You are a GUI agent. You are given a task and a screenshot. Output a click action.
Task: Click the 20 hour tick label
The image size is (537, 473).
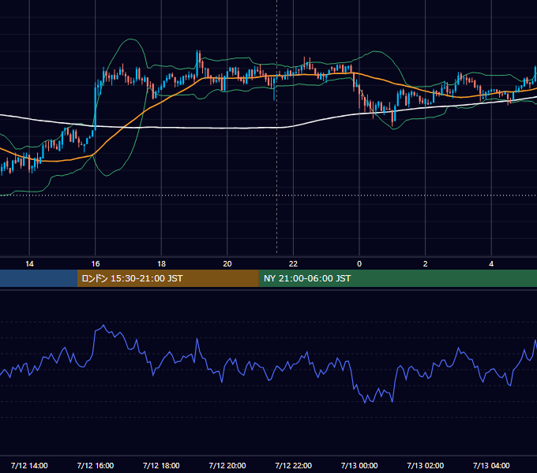pos(227,264)
